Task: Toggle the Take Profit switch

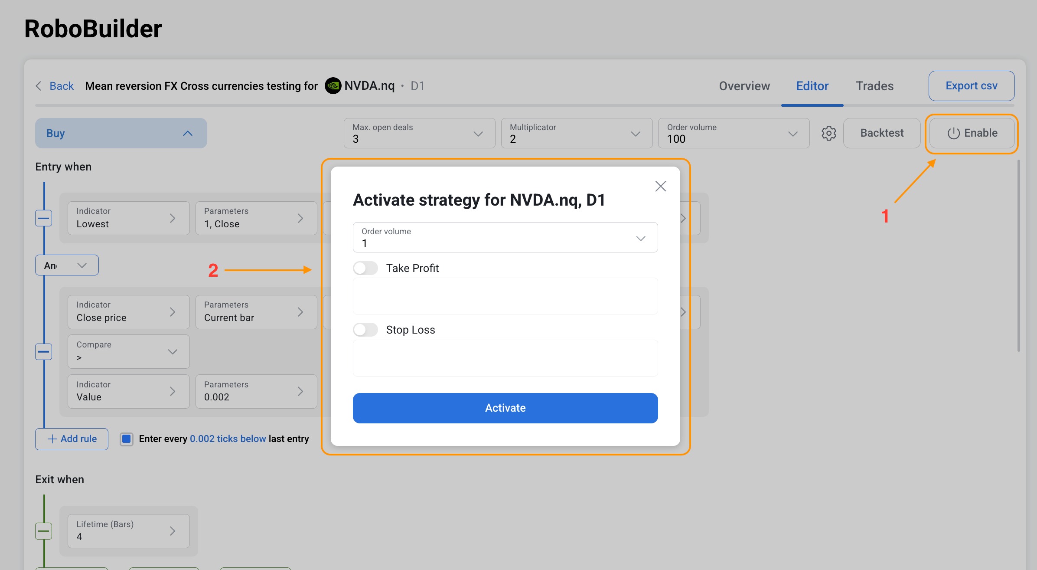Action: [365, 268]
